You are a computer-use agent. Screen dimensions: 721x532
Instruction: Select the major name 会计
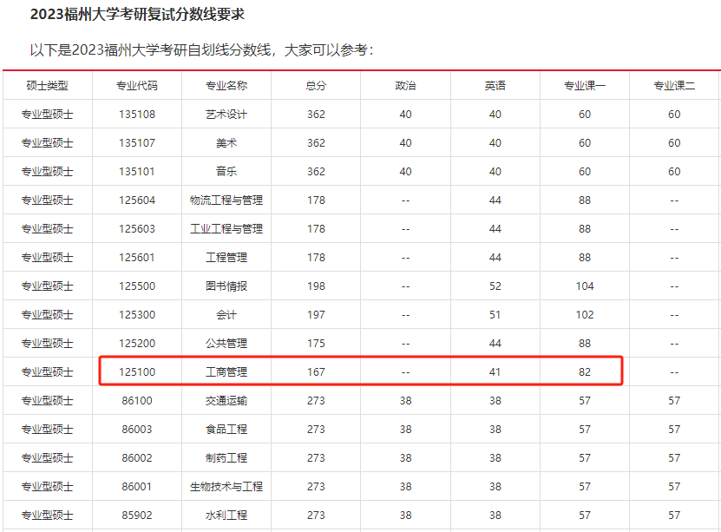click(226, 314)
